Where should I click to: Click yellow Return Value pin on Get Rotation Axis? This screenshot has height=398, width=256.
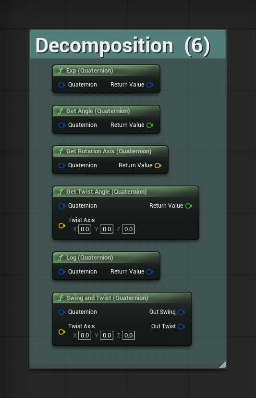158,165
